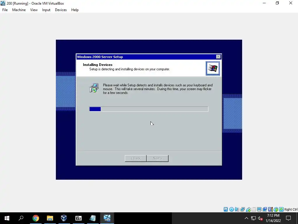
Task: Open the Help menu
Action: click(75, 10)
